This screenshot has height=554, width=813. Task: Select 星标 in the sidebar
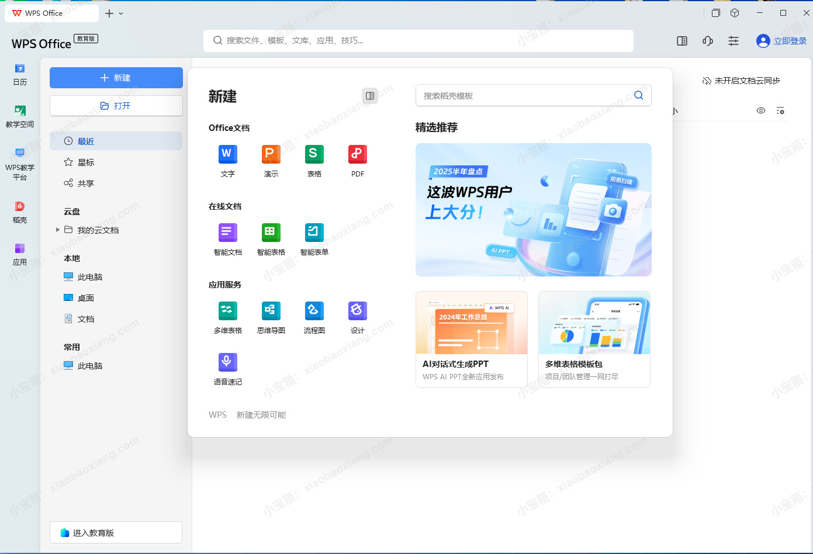coord(86,162)
